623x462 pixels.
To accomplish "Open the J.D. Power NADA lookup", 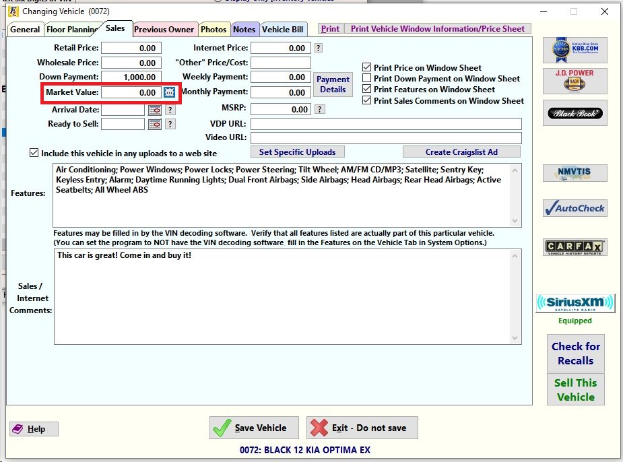I will 575,81.
